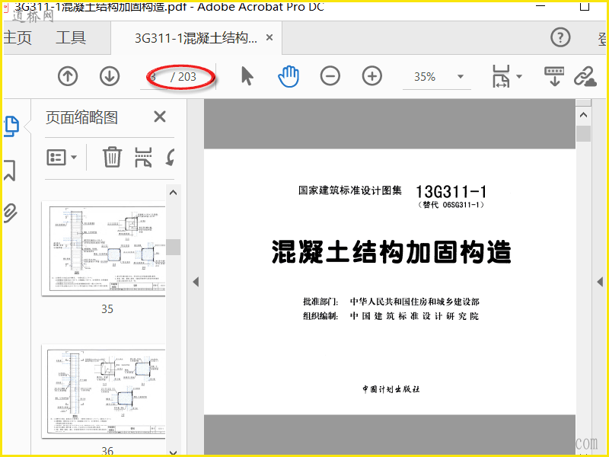Go to previous page with up arrow icon
The width and height of the screenshot is (609, 457).
click(68, 76)
